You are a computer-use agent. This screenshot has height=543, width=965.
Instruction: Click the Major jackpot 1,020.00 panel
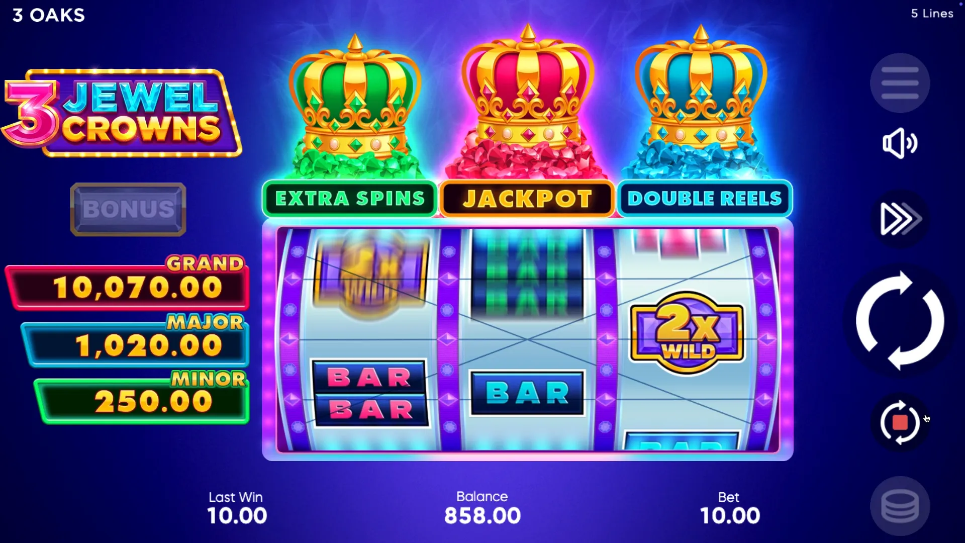pyautogui.click(x=135, y=341)
